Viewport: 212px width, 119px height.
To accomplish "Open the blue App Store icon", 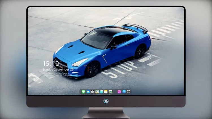I will pyautogui.click(x=124, y=92).
